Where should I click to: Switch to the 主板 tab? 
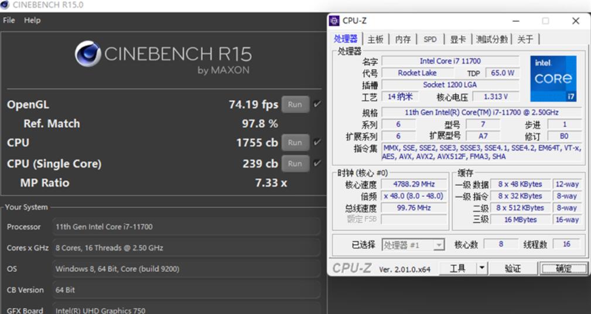tap(375, 39)
